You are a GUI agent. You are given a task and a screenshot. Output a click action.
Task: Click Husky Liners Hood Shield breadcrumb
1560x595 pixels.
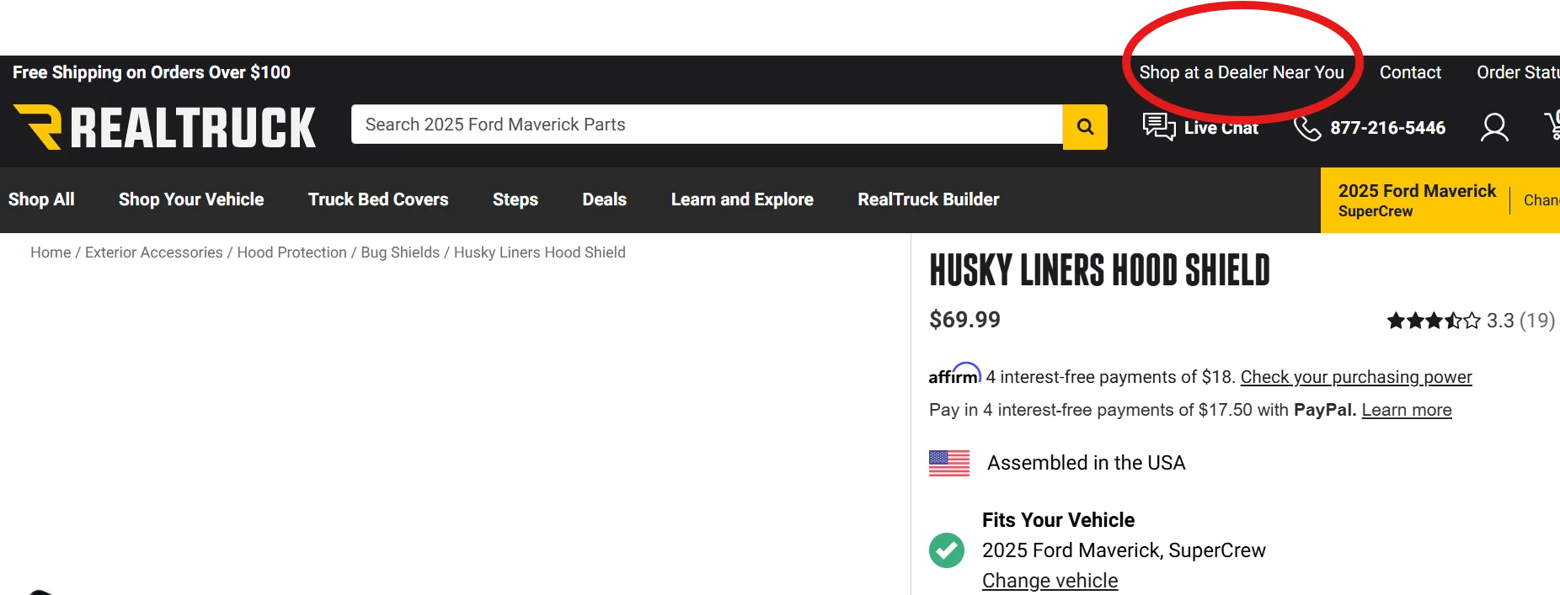[540, 252]
